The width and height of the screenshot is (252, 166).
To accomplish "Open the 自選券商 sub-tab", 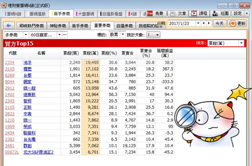I will (125, 26).
